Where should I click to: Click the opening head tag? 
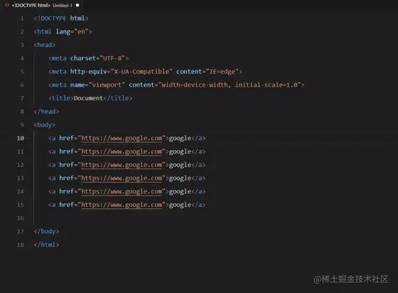(x=45, y=46)
